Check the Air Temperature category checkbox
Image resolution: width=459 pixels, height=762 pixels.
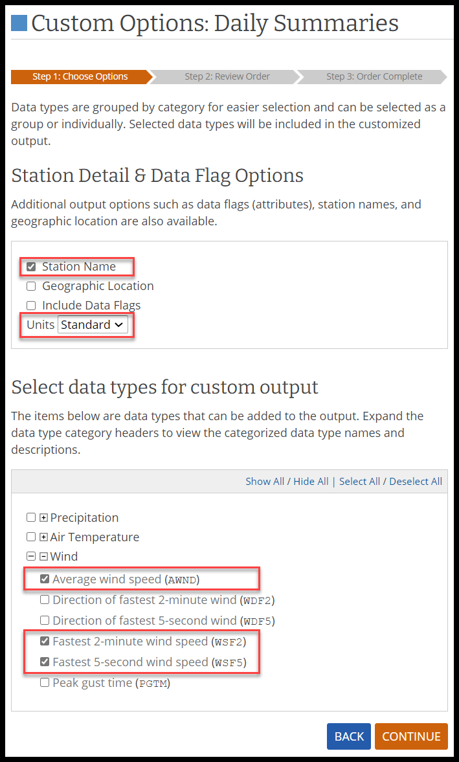click(x=31, y=537)
